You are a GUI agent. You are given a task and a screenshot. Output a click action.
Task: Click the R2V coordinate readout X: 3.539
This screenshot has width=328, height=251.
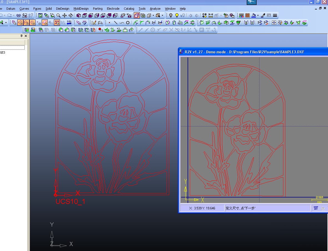point(202,208)
